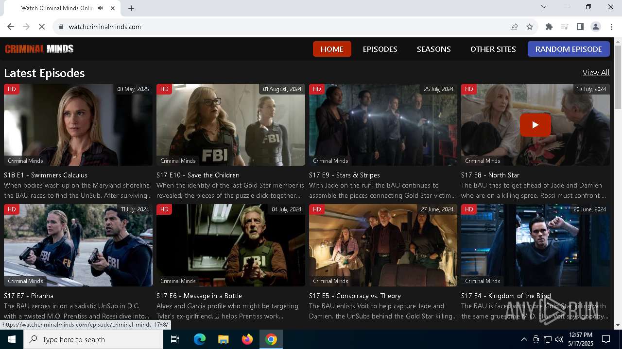The height and width of the screenshot is (349, 622).
Task: Open S18 E1 - Swimmers Calculus title
Action: pyautogui.click(x=46, y=175)
